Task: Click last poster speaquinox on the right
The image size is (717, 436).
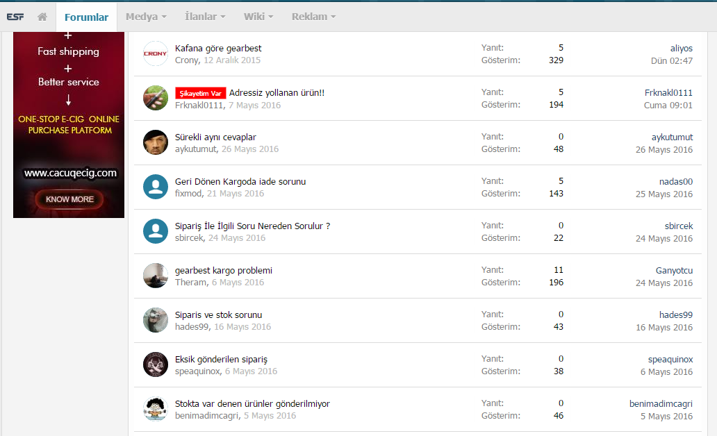Action: (x=670, y=360)
